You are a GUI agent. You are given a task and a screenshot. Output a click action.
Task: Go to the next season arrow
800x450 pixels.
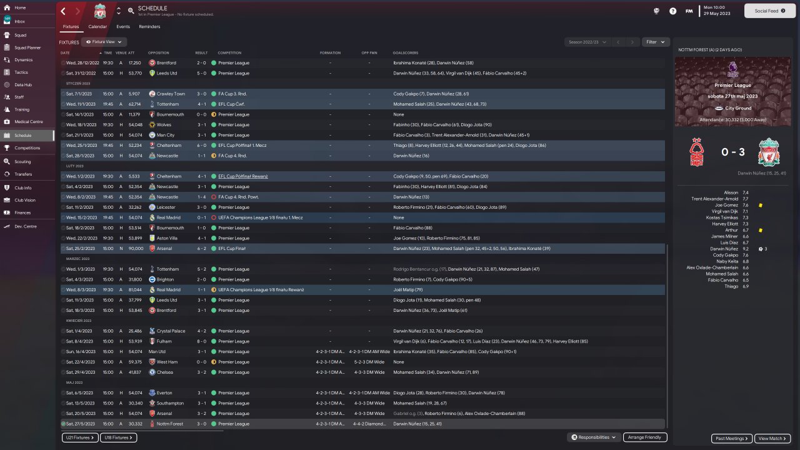click(632, 42)
